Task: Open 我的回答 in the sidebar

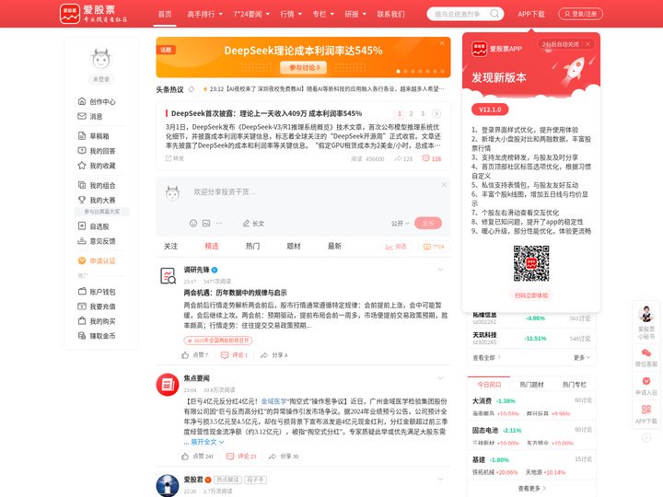Action: pos(97,151)
